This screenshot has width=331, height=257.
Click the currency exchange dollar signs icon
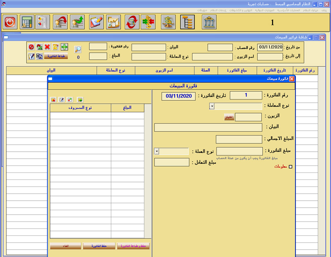pos(148,22)
